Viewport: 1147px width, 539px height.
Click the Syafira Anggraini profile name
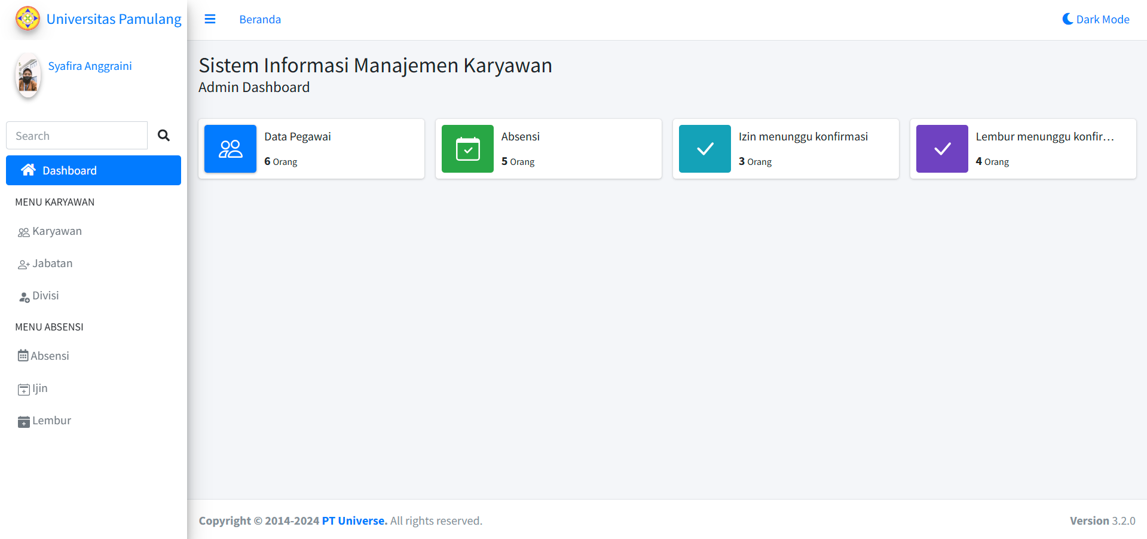pos(90,66)
